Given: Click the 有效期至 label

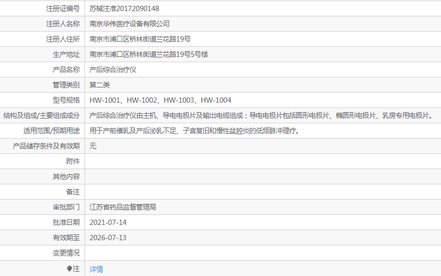Looking at the screenshot, I should tap(67, 238).
